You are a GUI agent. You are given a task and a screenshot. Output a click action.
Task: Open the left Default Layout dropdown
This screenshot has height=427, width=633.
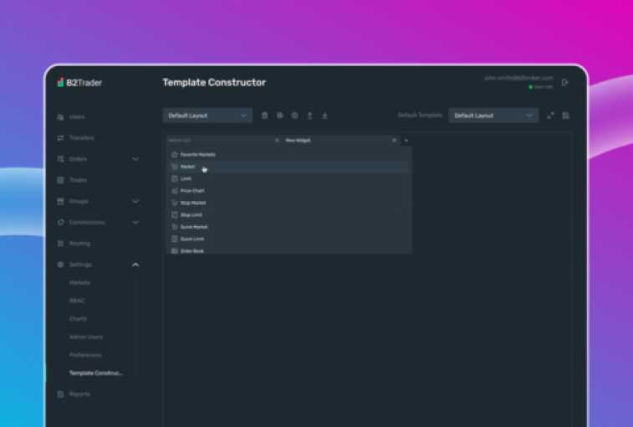pyautogui.click(x=207, y=116)
